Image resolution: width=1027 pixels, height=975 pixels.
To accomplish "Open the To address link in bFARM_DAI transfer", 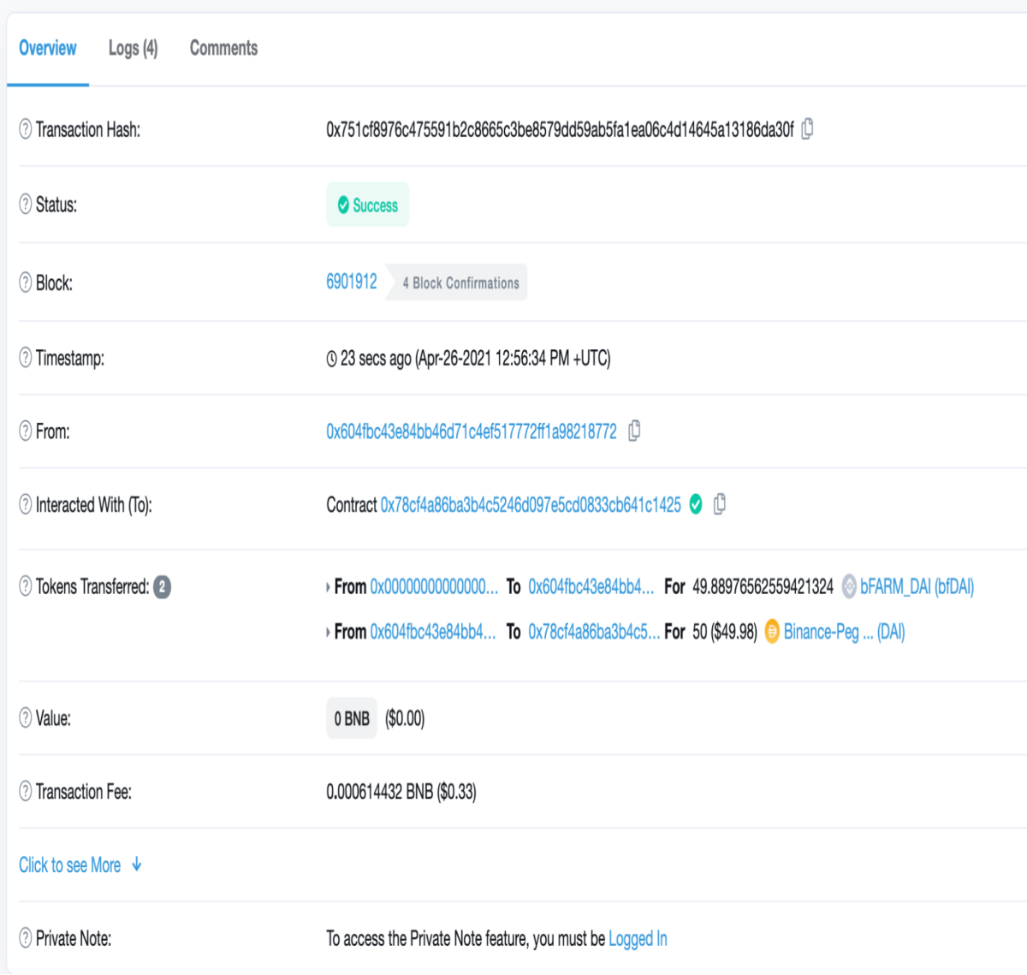I will coord(591,586).
